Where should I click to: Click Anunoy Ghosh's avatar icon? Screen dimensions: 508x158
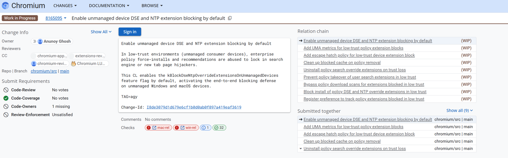(40, 42)
